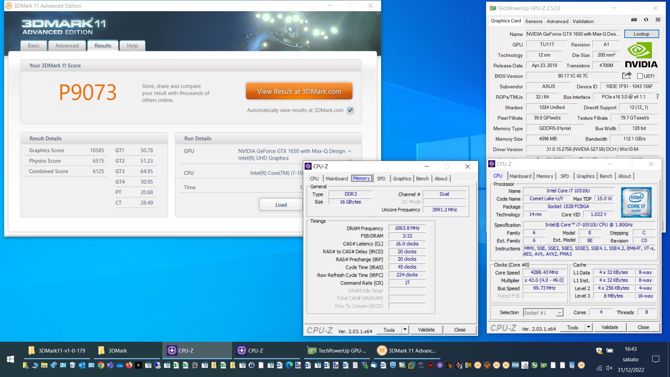Click the Wi-Fi network tray icon
Image resolution: width=670 pixels, height=377 pixels.
599,368
